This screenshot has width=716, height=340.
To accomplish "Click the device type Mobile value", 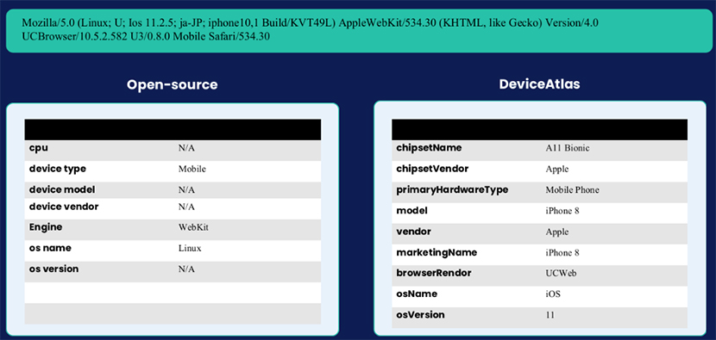I will tap(192, 169).
